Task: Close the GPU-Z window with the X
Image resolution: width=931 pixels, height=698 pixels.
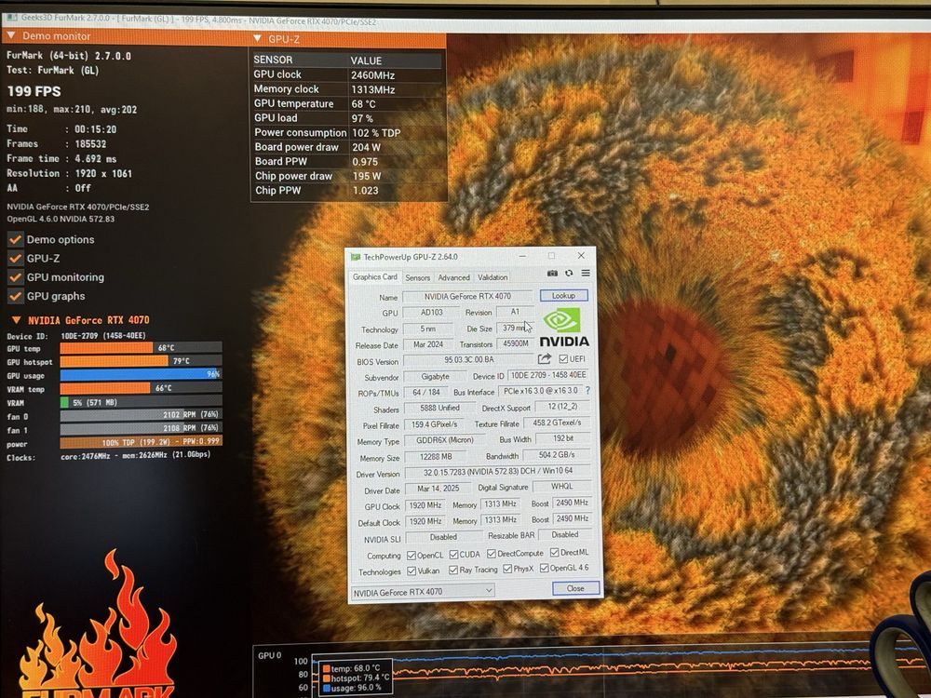Action: coord(581,255)
